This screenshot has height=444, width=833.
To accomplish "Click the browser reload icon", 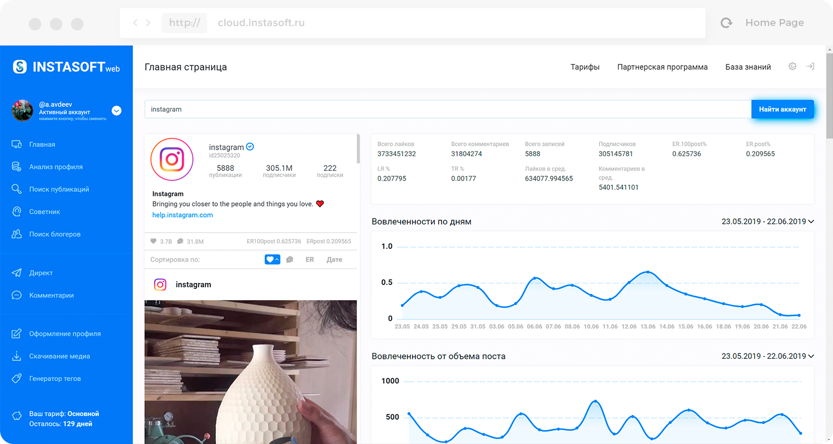I will pos(727,23).
